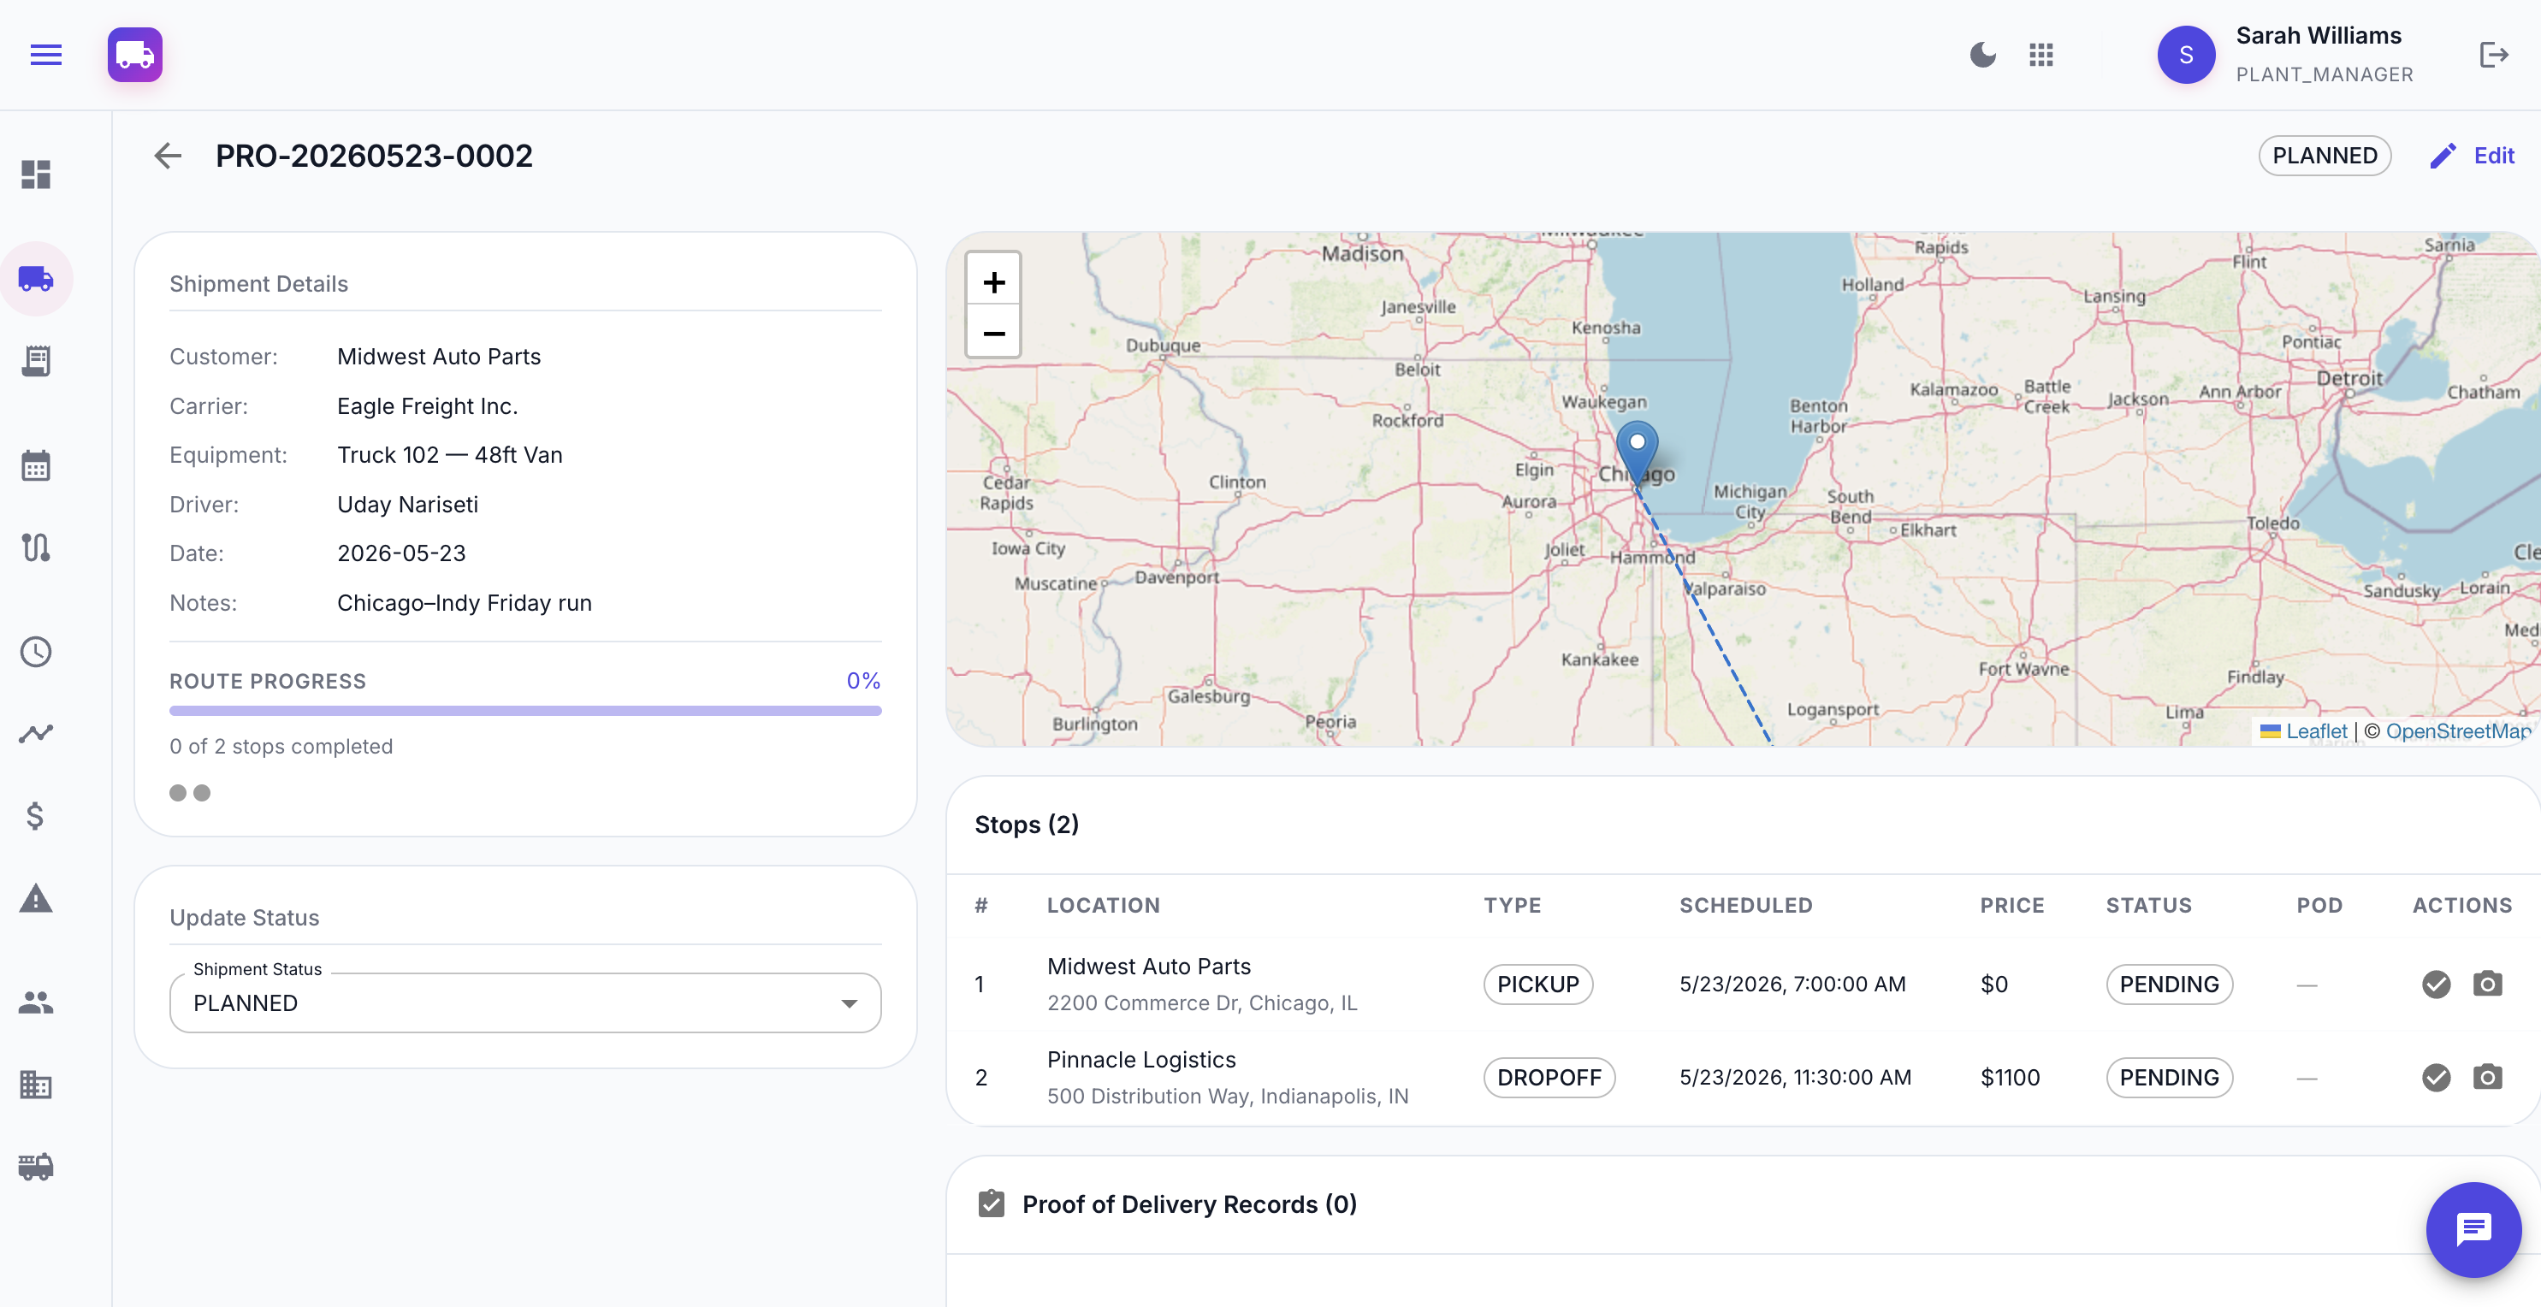Go back with the arrow icon
Viewport: 2541px width, 1307px height.
click(168, 156)
